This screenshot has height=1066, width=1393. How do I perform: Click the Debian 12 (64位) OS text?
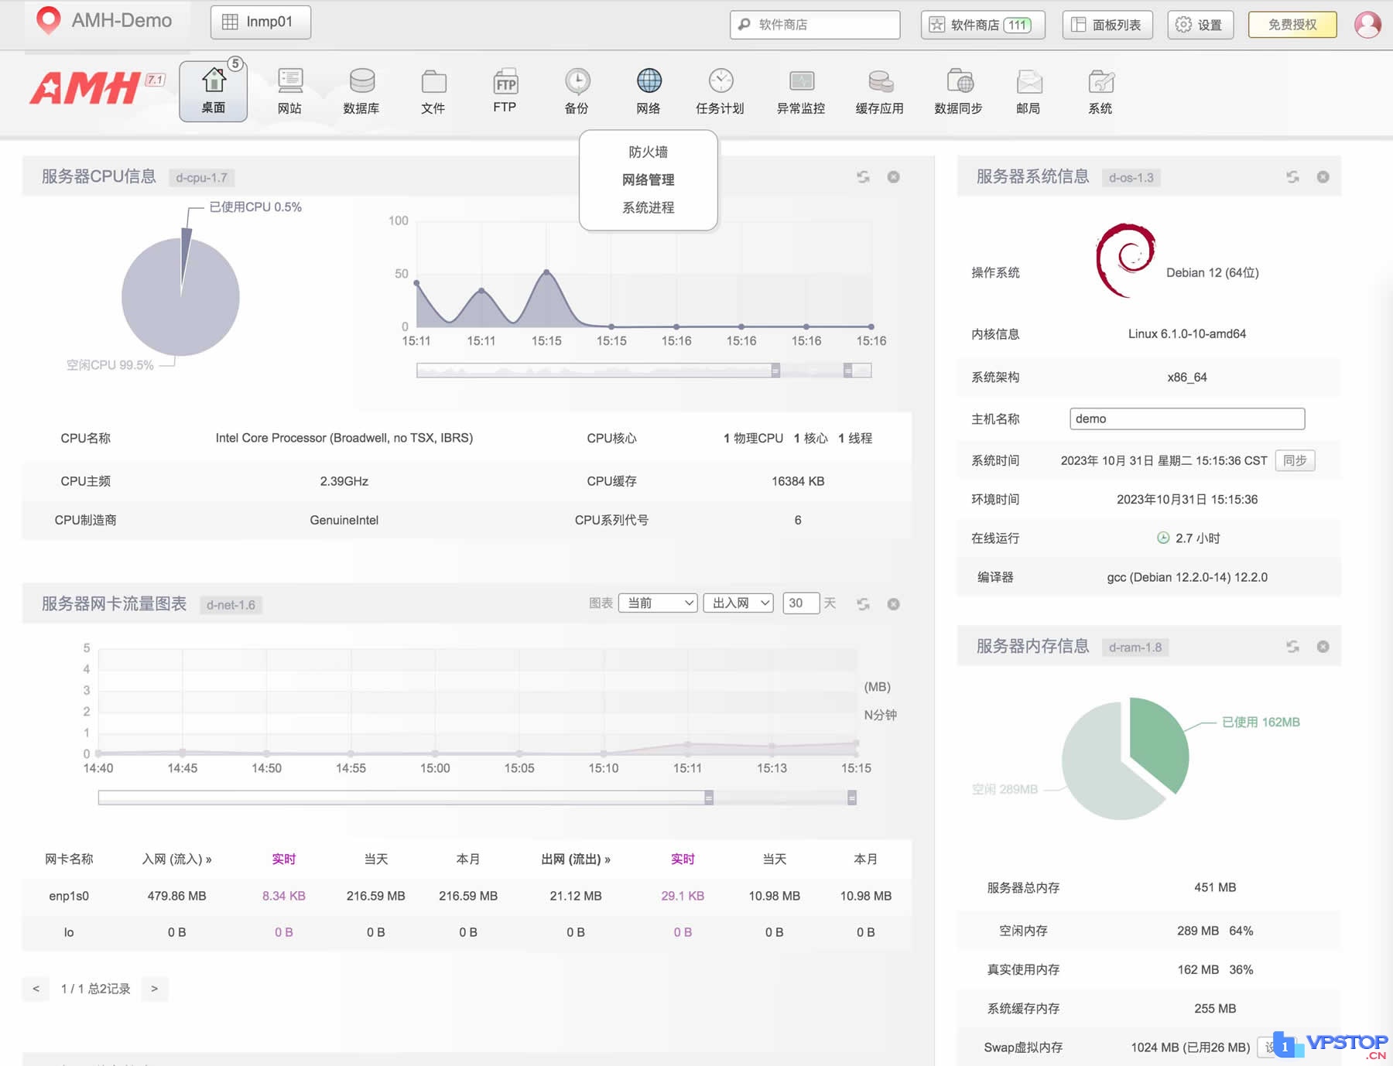point(1213,273)
